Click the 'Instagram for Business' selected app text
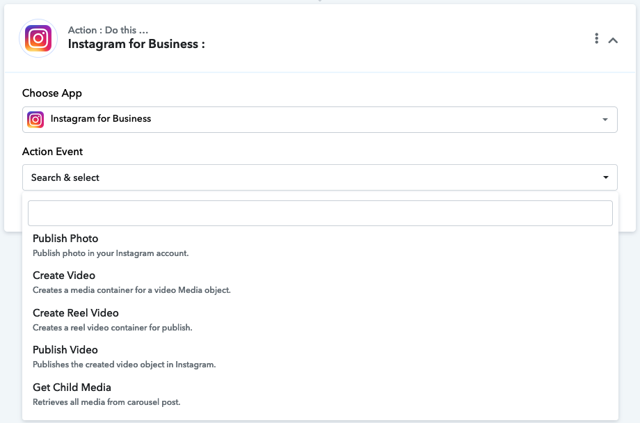The width and height of the screenshot is (640, 423). pos(101,119)
